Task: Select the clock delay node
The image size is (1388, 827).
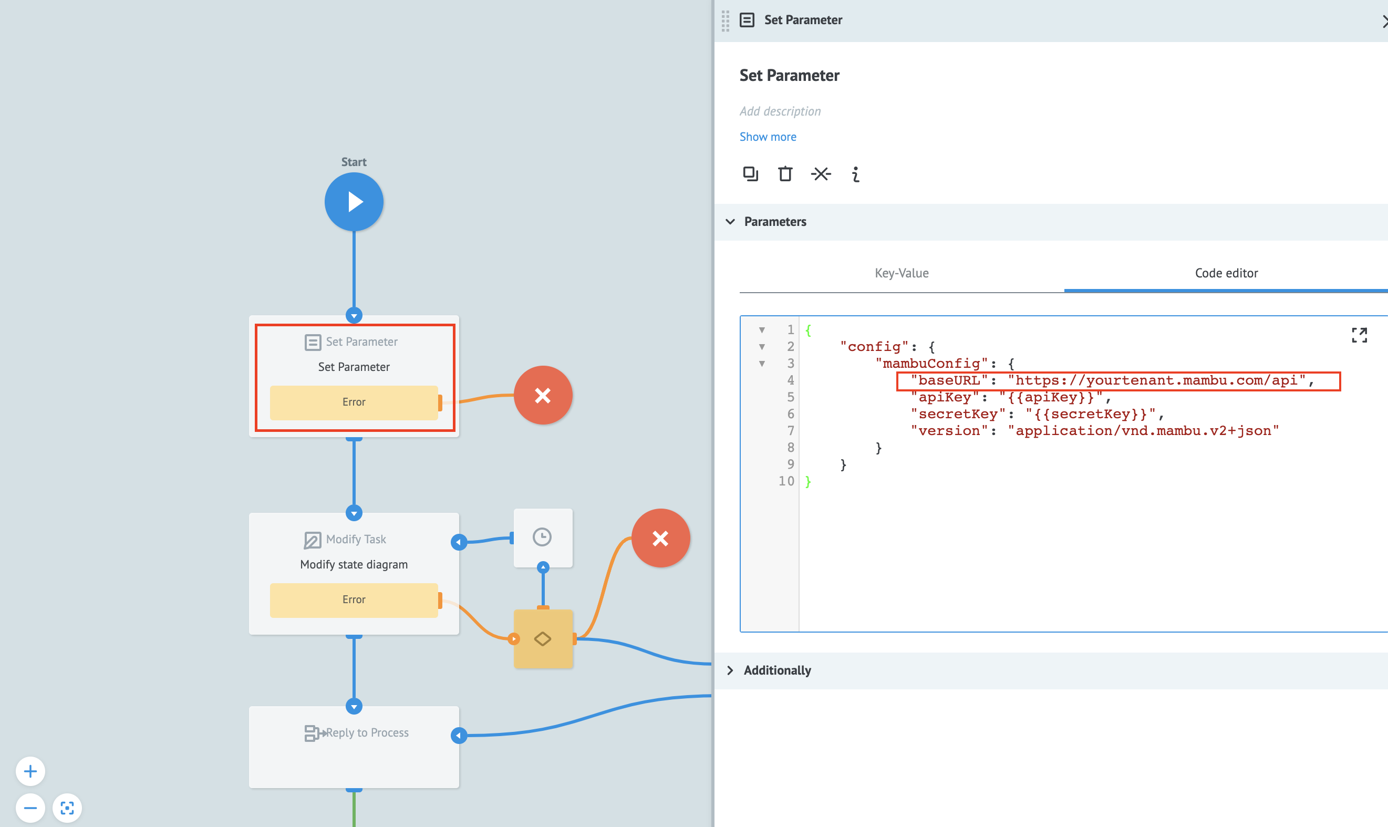Action: (x=542, y=537)
